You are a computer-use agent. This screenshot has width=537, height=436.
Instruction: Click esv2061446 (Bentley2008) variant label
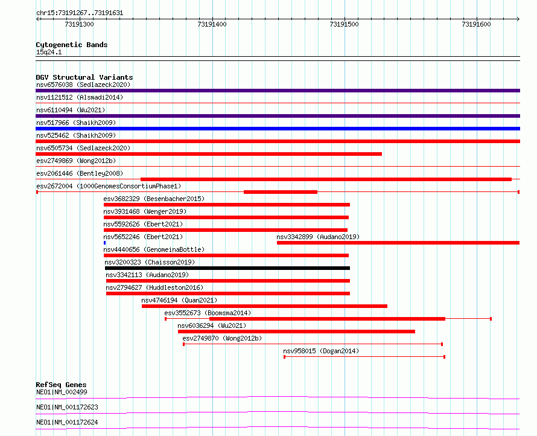tap(80, 173)
